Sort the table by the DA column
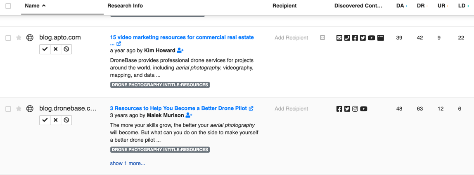This screenshot has width=474, height=175. (x=400, y=6)
